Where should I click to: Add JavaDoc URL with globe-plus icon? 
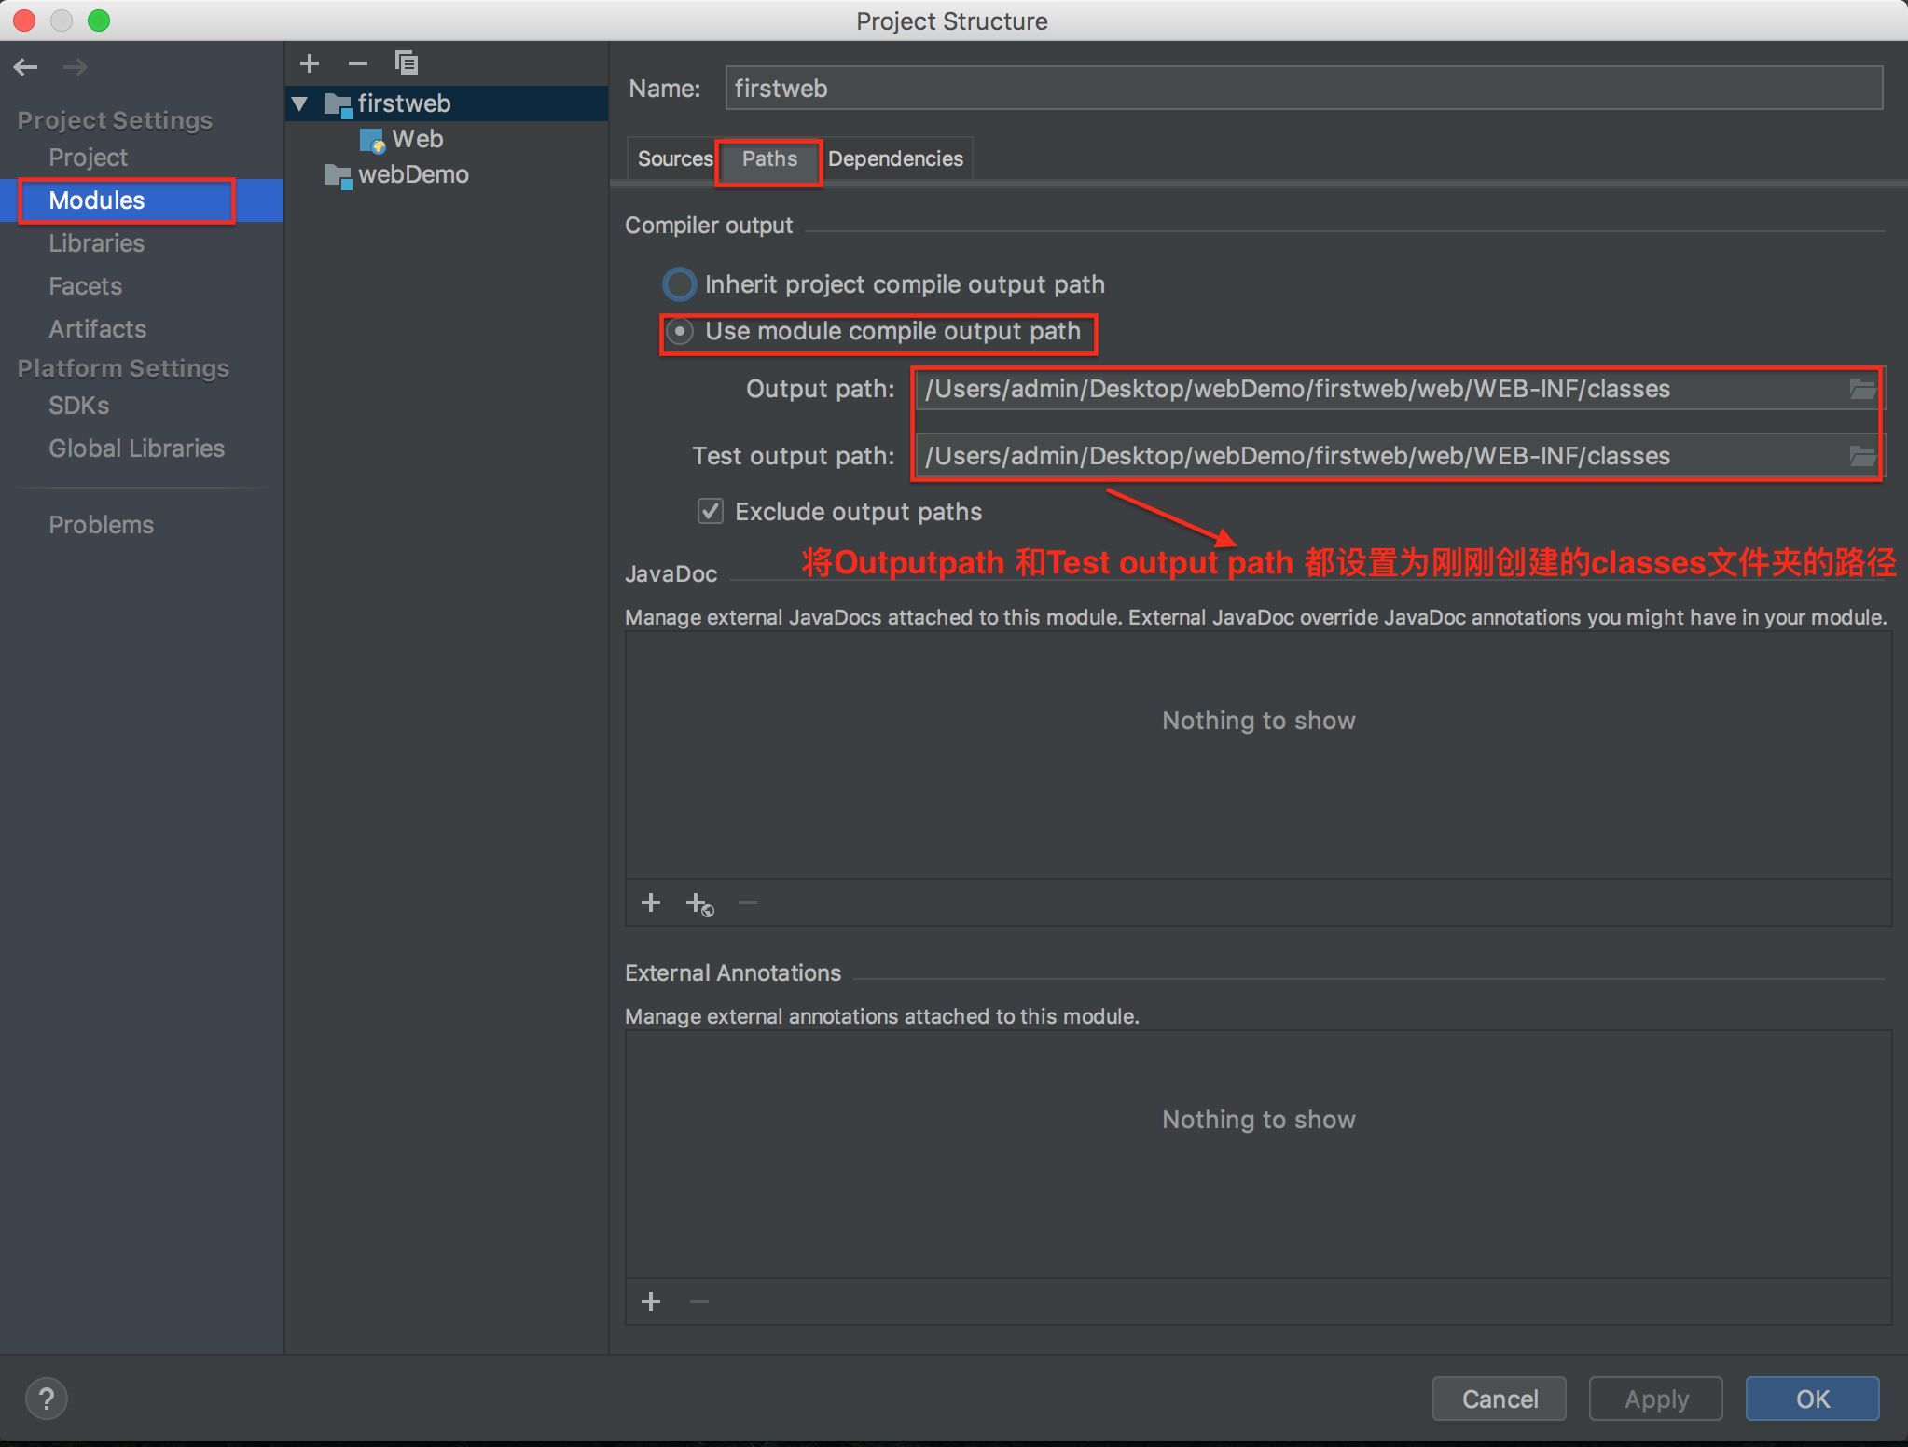[x=699, y=903]
